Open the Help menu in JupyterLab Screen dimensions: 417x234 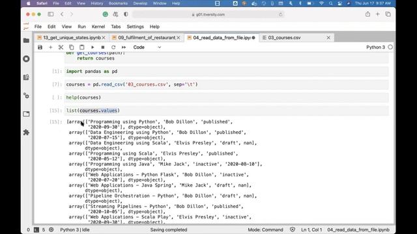click(154, 27)
